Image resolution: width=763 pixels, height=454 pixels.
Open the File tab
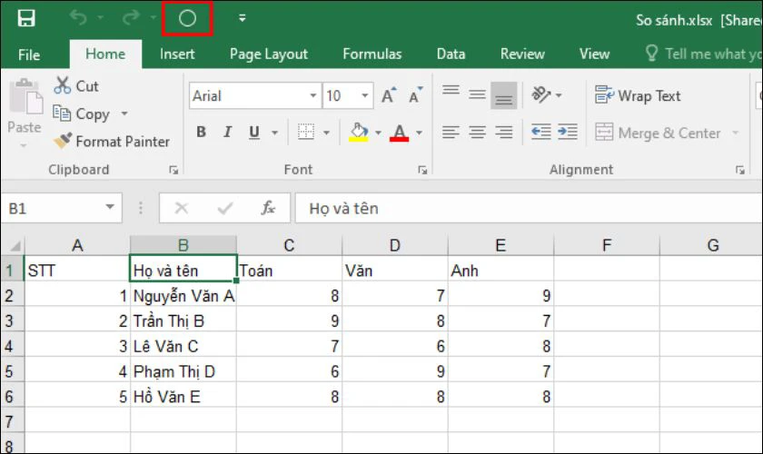(29, 54)
